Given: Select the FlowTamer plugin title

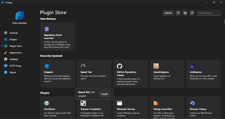Looking at the screenshot, I should [x=49, y=109].
